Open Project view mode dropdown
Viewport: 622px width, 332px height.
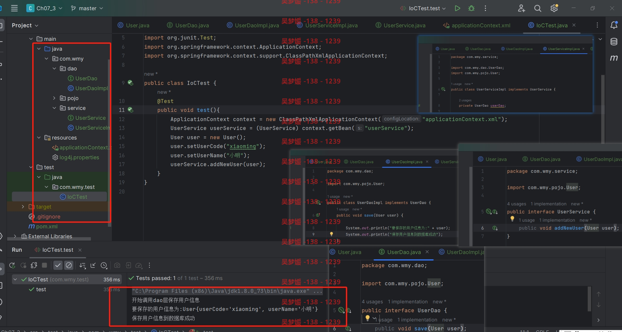(x=25, y=25)
